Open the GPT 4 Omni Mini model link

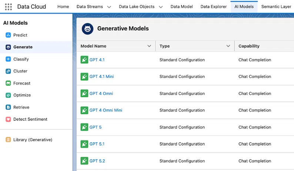click(106, 110)
